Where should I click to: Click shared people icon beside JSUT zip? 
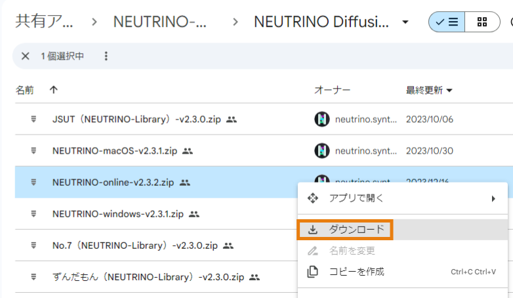coord(232,119)
